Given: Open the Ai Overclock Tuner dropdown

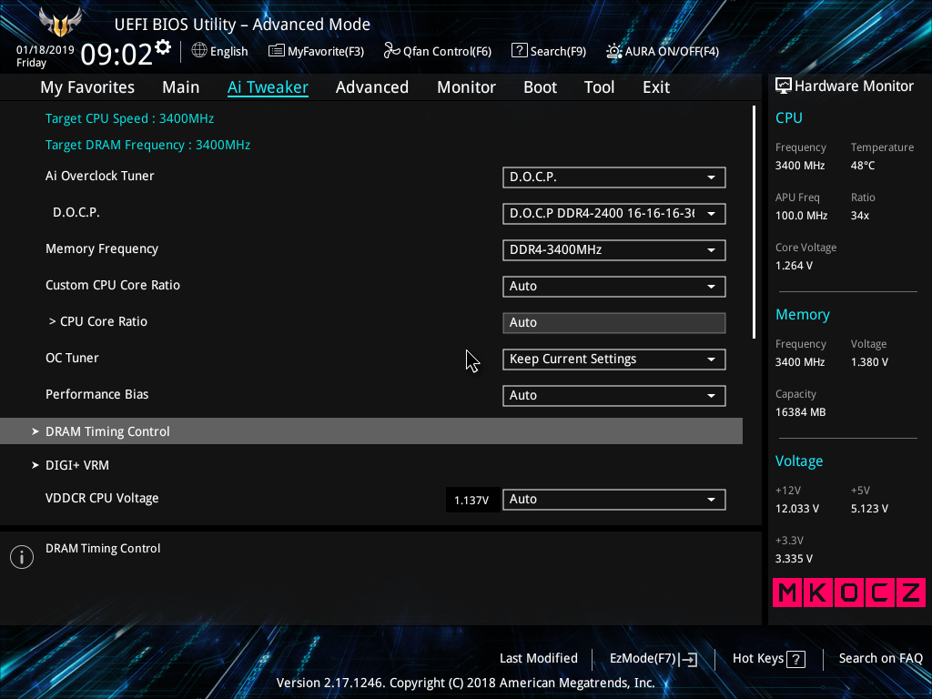Looking at the screenshot, I should click(614, 177).
